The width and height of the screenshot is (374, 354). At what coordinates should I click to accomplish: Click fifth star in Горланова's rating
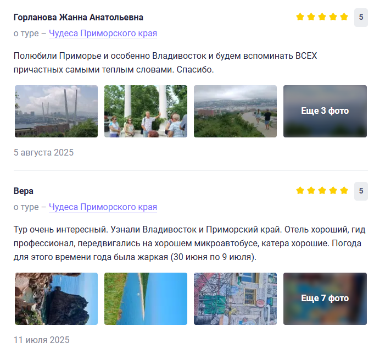[344, 17]
